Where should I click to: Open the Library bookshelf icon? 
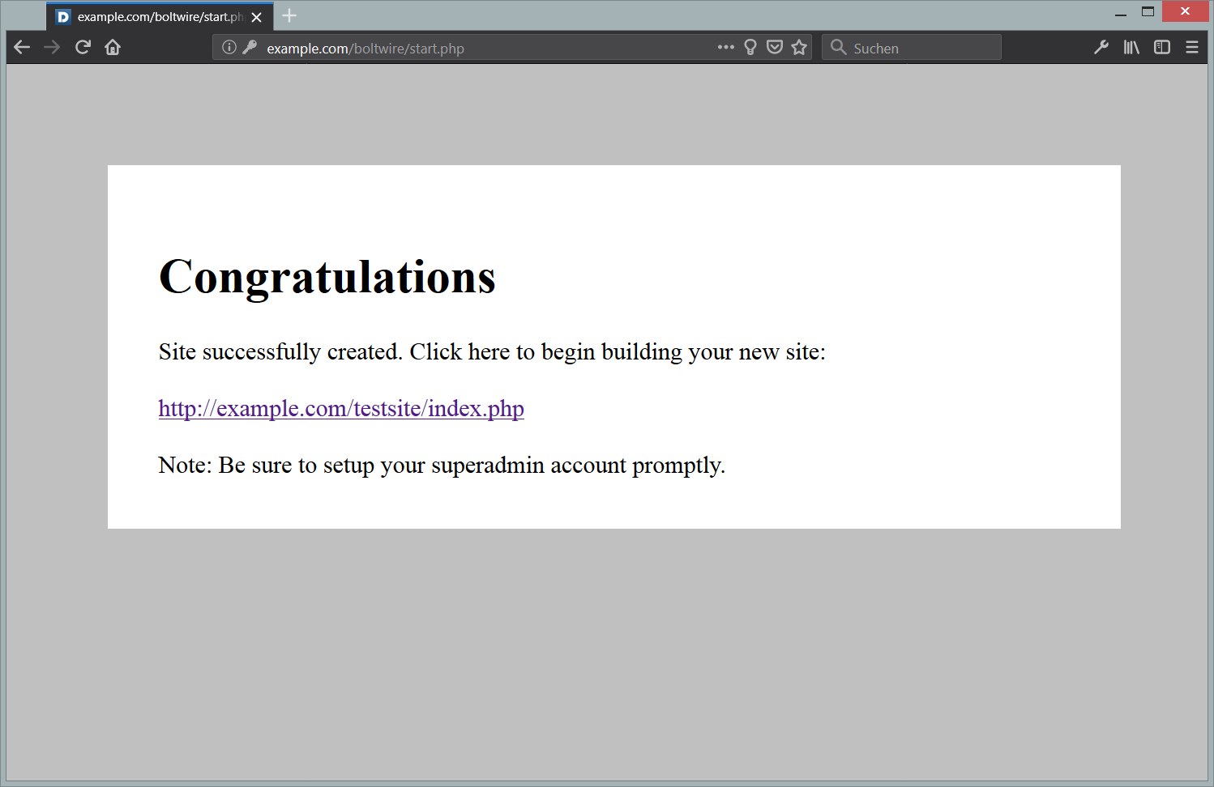(1131, 47)
